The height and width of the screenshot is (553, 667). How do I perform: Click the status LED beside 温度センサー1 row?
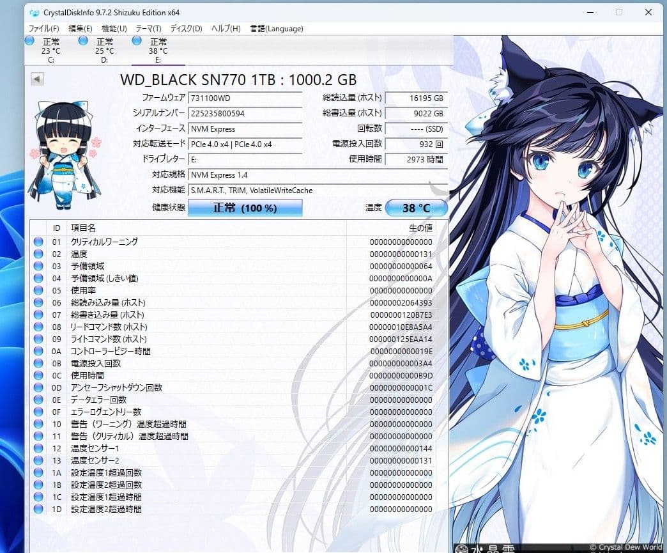[40, 449]
